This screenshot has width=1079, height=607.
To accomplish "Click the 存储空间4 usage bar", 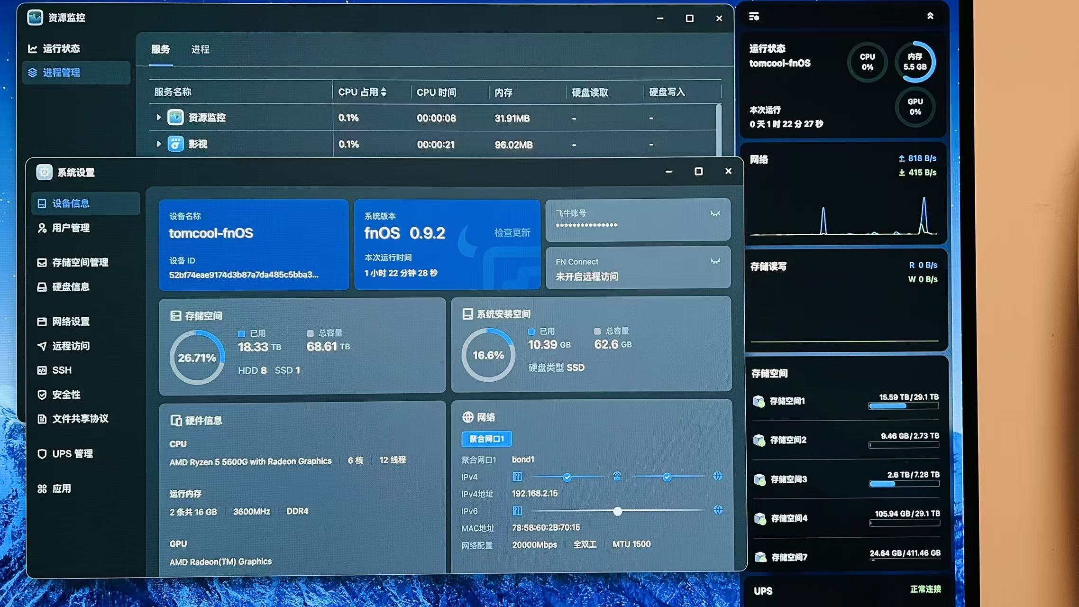I will [905, 523].
